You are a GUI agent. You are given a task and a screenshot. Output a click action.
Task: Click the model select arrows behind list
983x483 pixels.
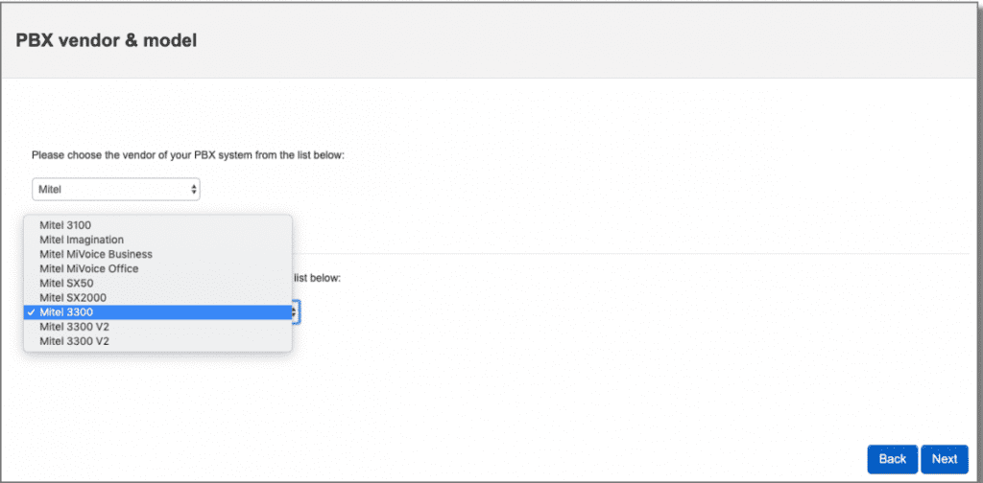[x=297, y=312]
